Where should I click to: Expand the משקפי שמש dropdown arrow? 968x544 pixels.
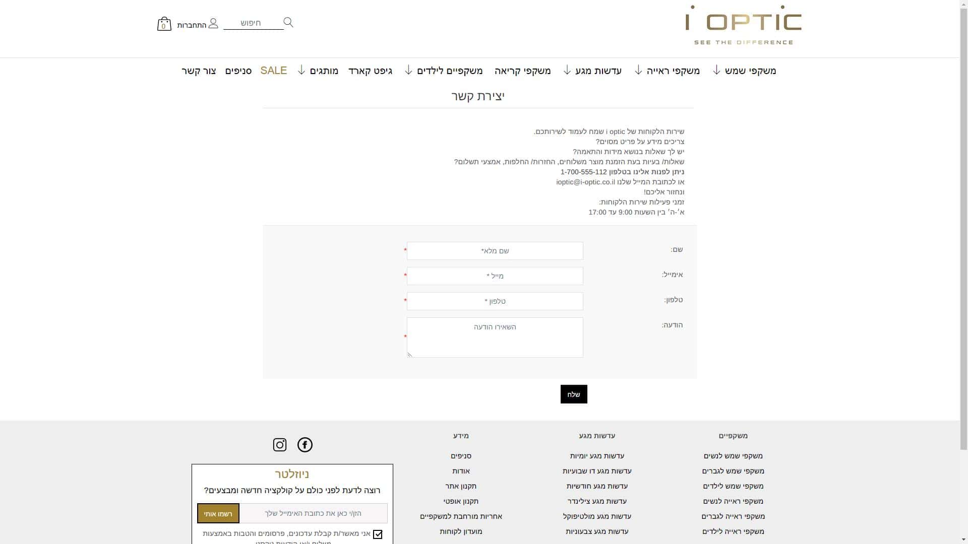tap(716, 70)
